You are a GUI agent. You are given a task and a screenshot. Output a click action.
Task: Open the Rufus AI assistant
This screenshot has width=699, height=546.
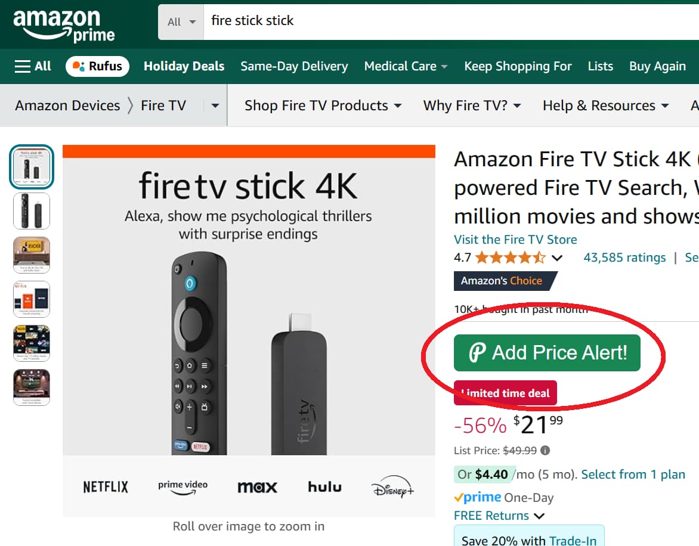tap(97, 66)
